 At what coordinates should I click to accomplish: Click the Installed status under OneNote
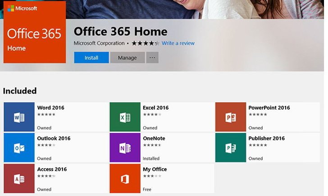point(151,158)
